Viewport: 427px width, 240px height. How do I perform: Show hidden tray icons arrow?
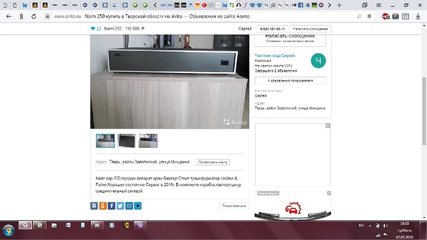[x=370, y=226]
